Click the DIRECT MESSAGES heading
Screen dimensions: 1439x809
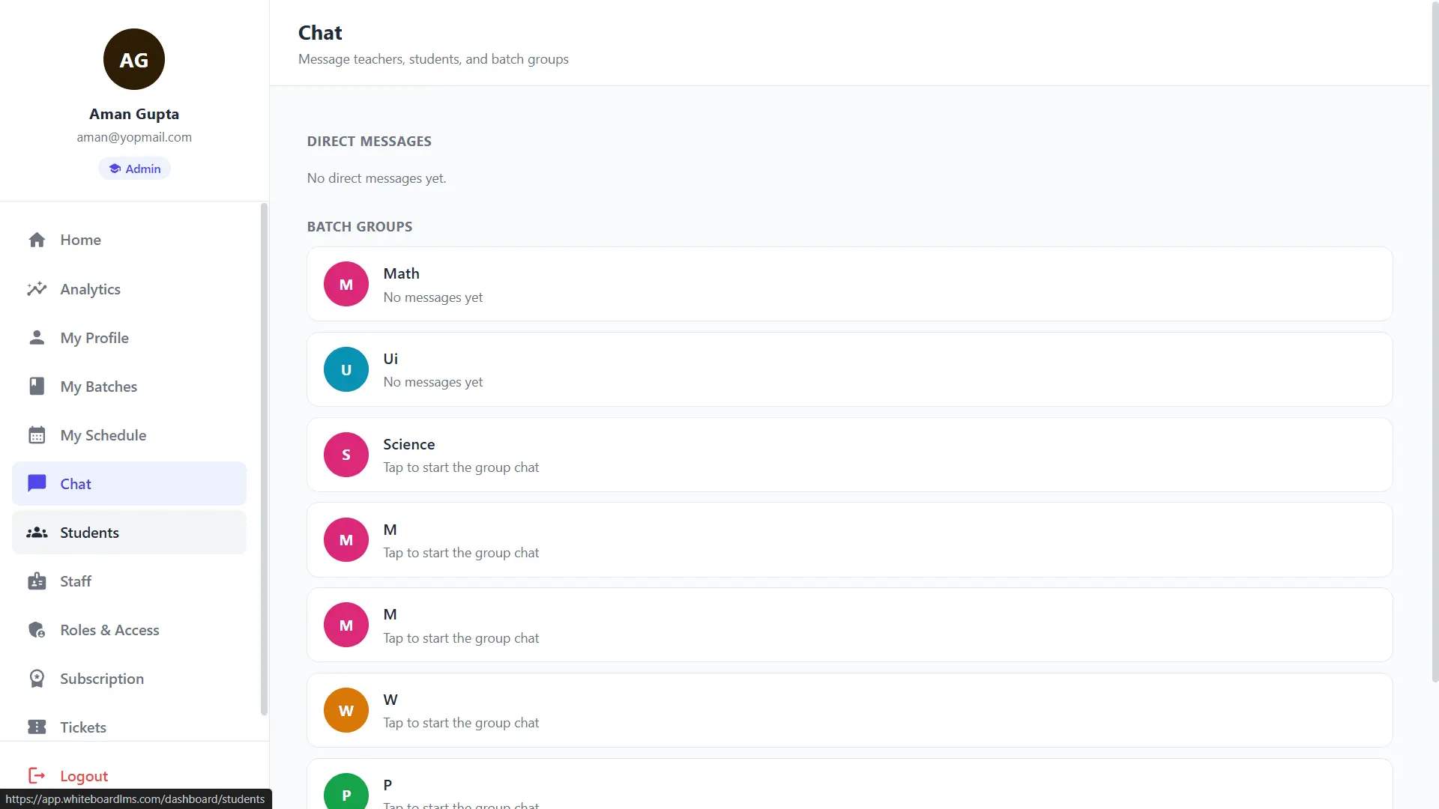tap(369, 142)
